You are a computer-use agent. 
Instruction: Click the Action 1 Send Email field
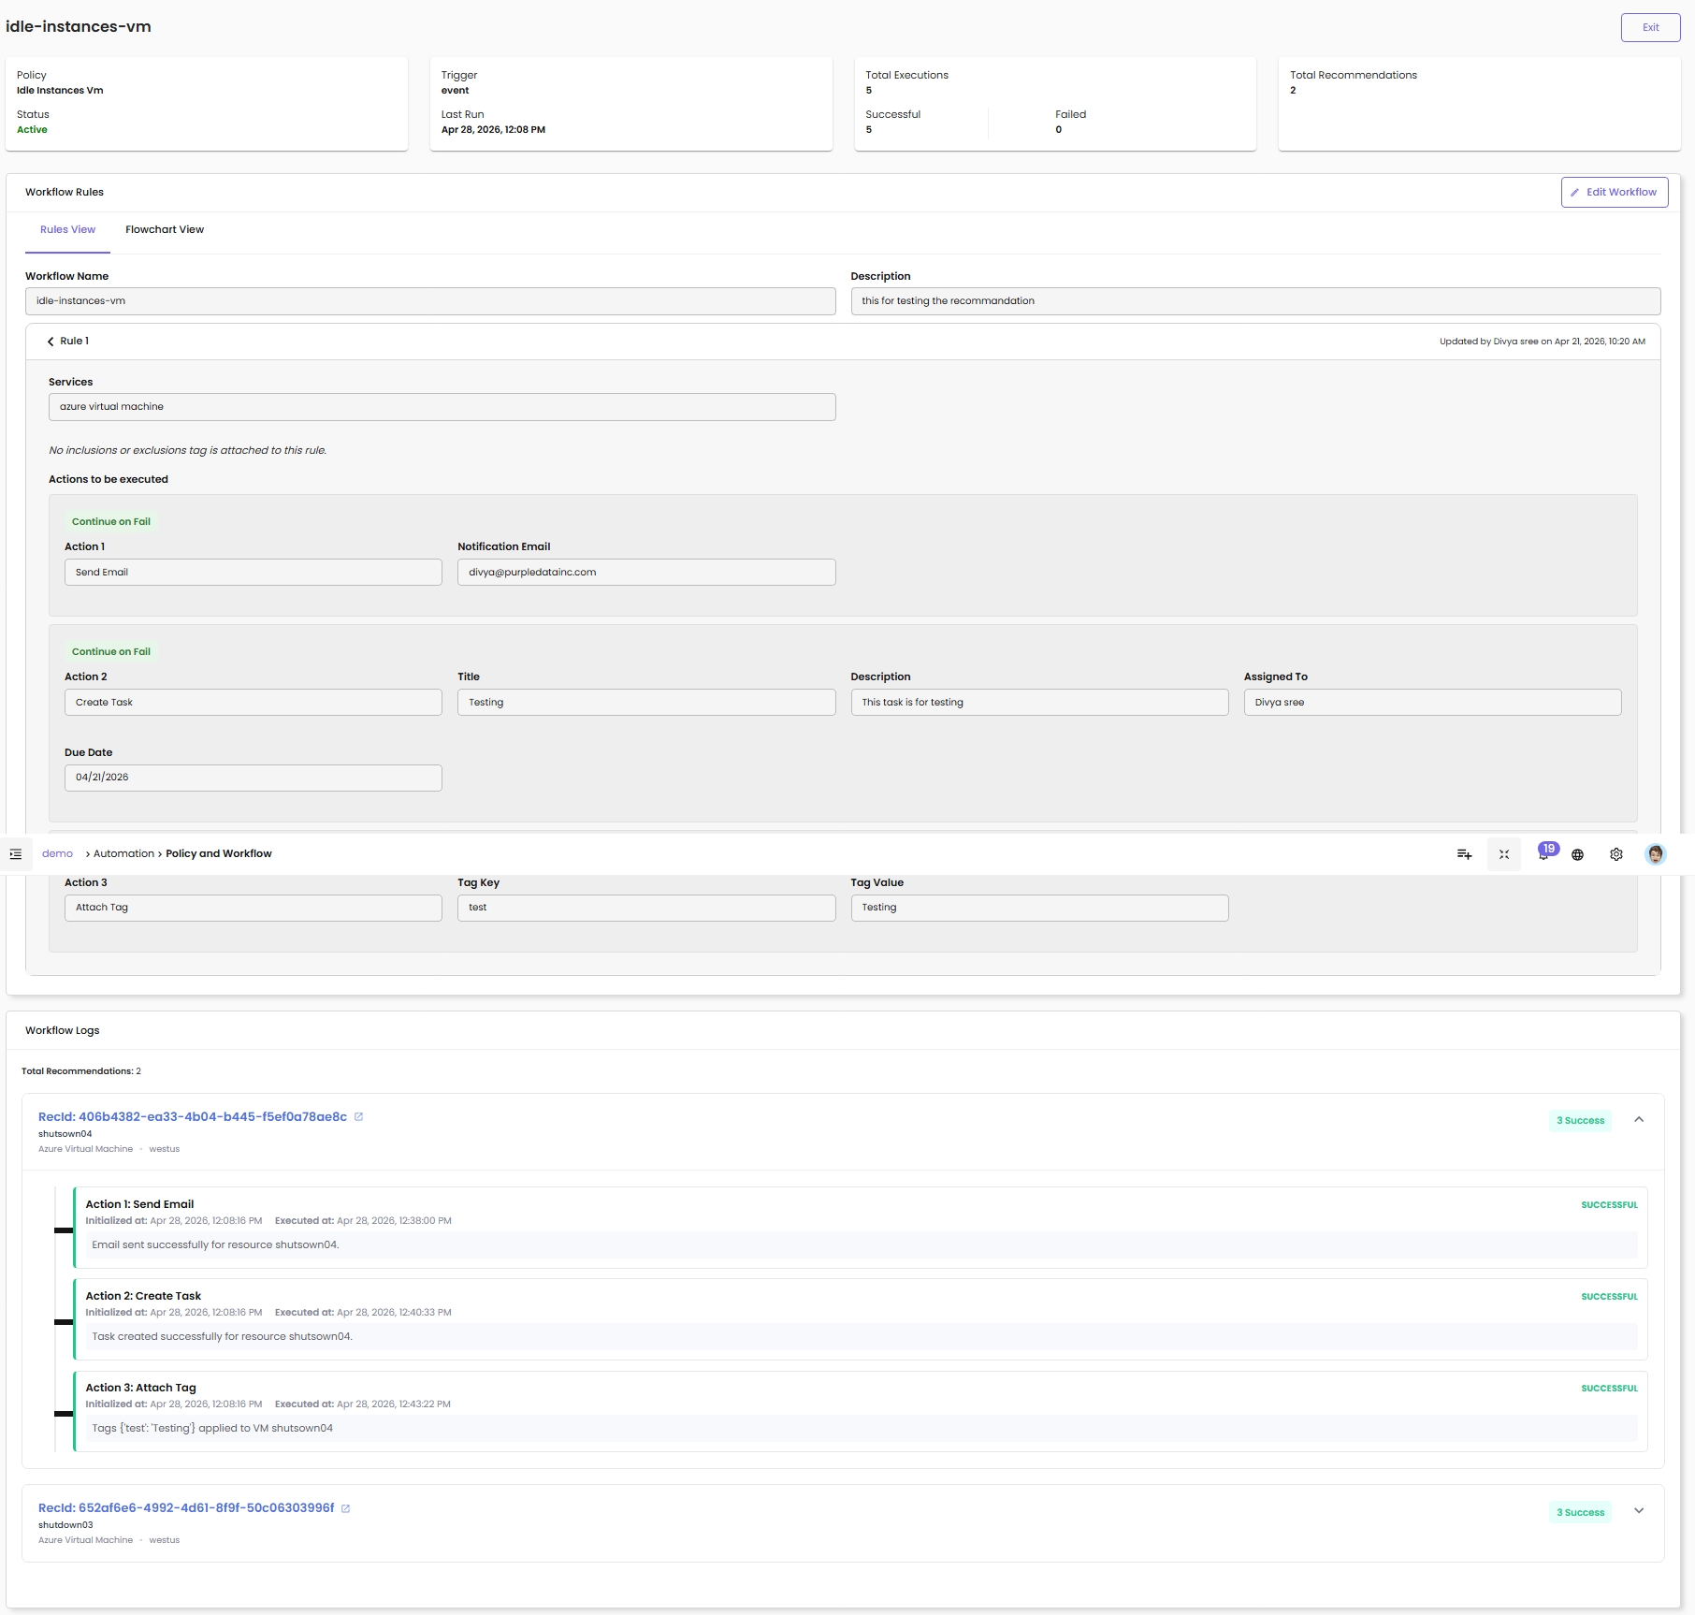click(x=253, y=573)
